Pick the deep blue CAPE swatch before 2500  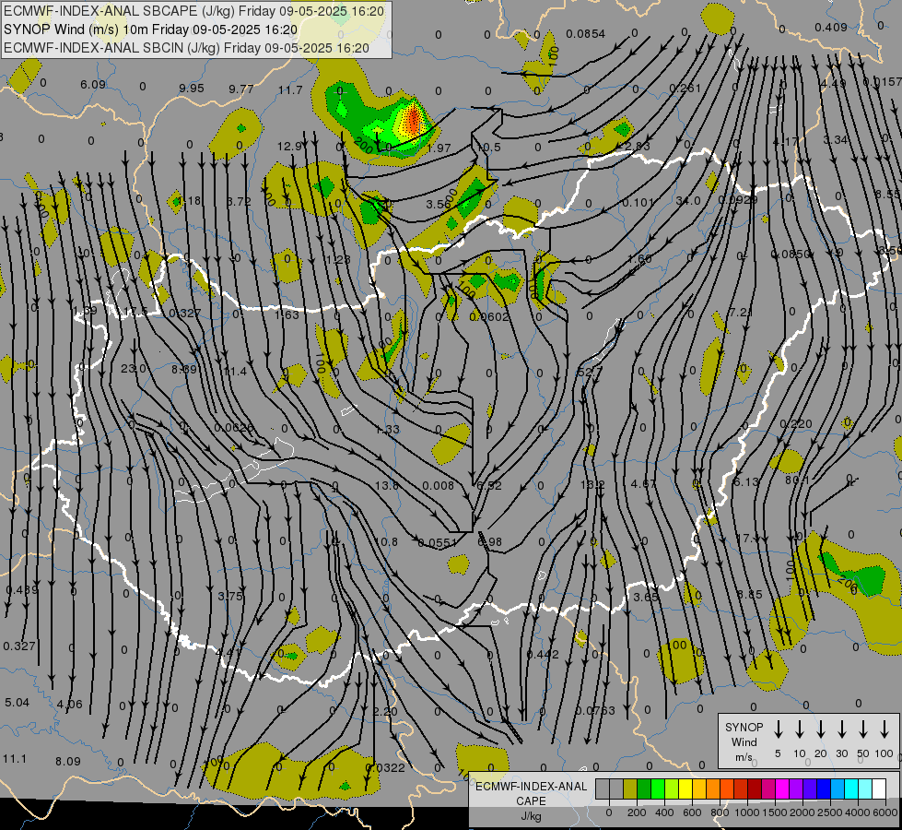tap(824, 788)
